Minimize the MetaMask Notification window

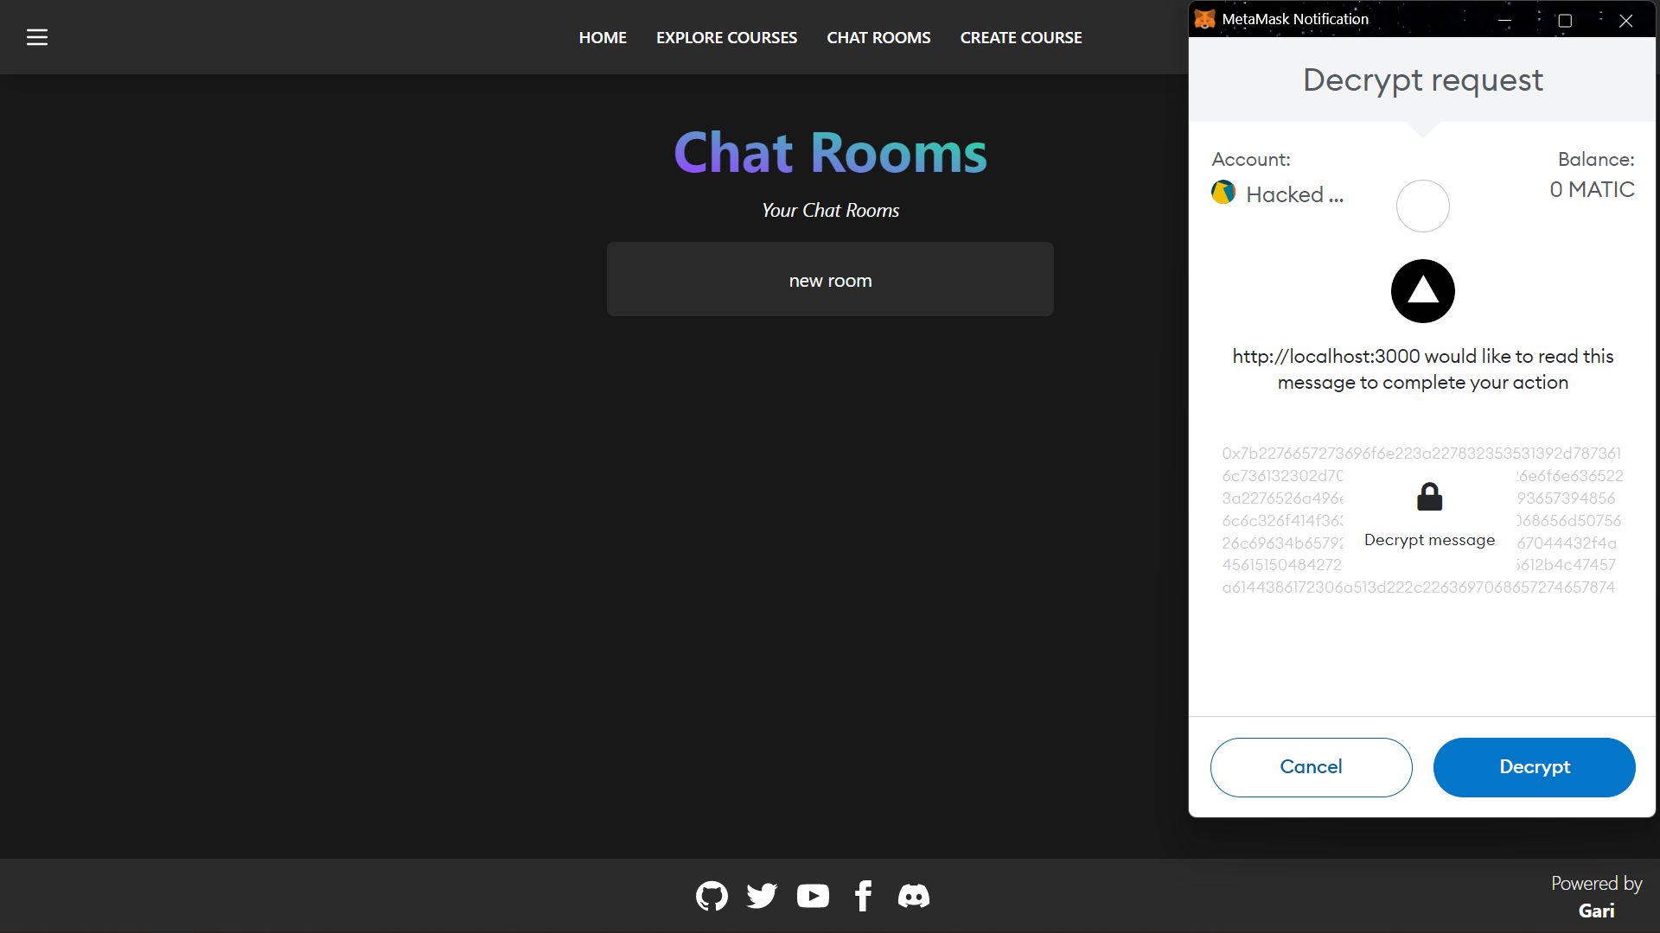[x=1504, y=20]
